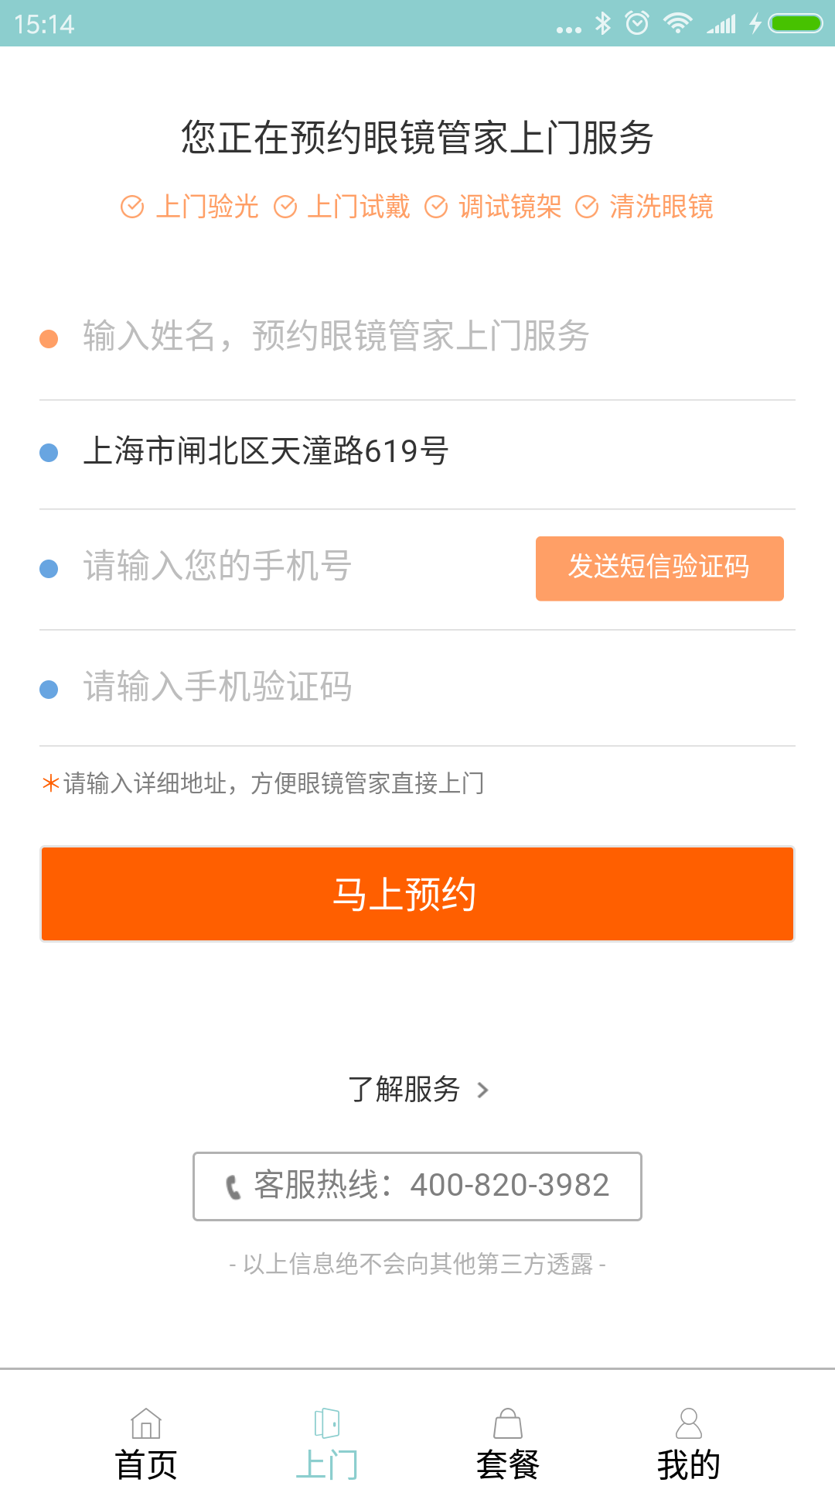Open the 我的 tab label
835x1486 pixels.
click(x=689, y=1464)
